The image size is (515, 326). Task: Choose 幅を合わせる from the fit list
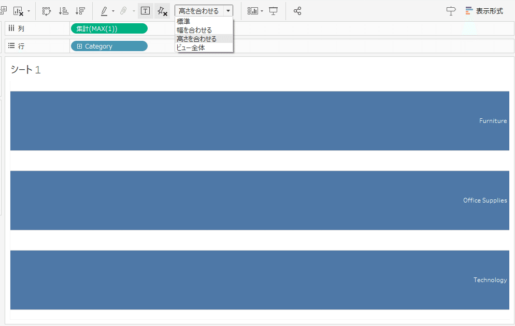coord(204,30)
